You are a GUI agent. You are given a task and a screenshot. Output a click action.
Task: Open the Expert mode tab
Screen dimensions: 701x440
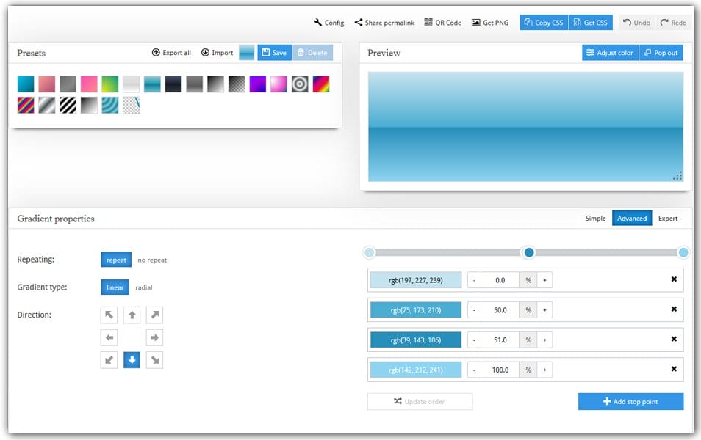click(x=667, y=218)
